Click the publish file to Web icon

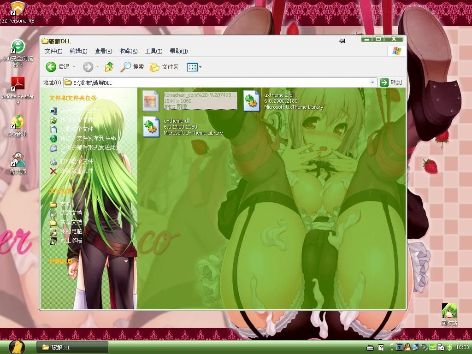(53, 138)
